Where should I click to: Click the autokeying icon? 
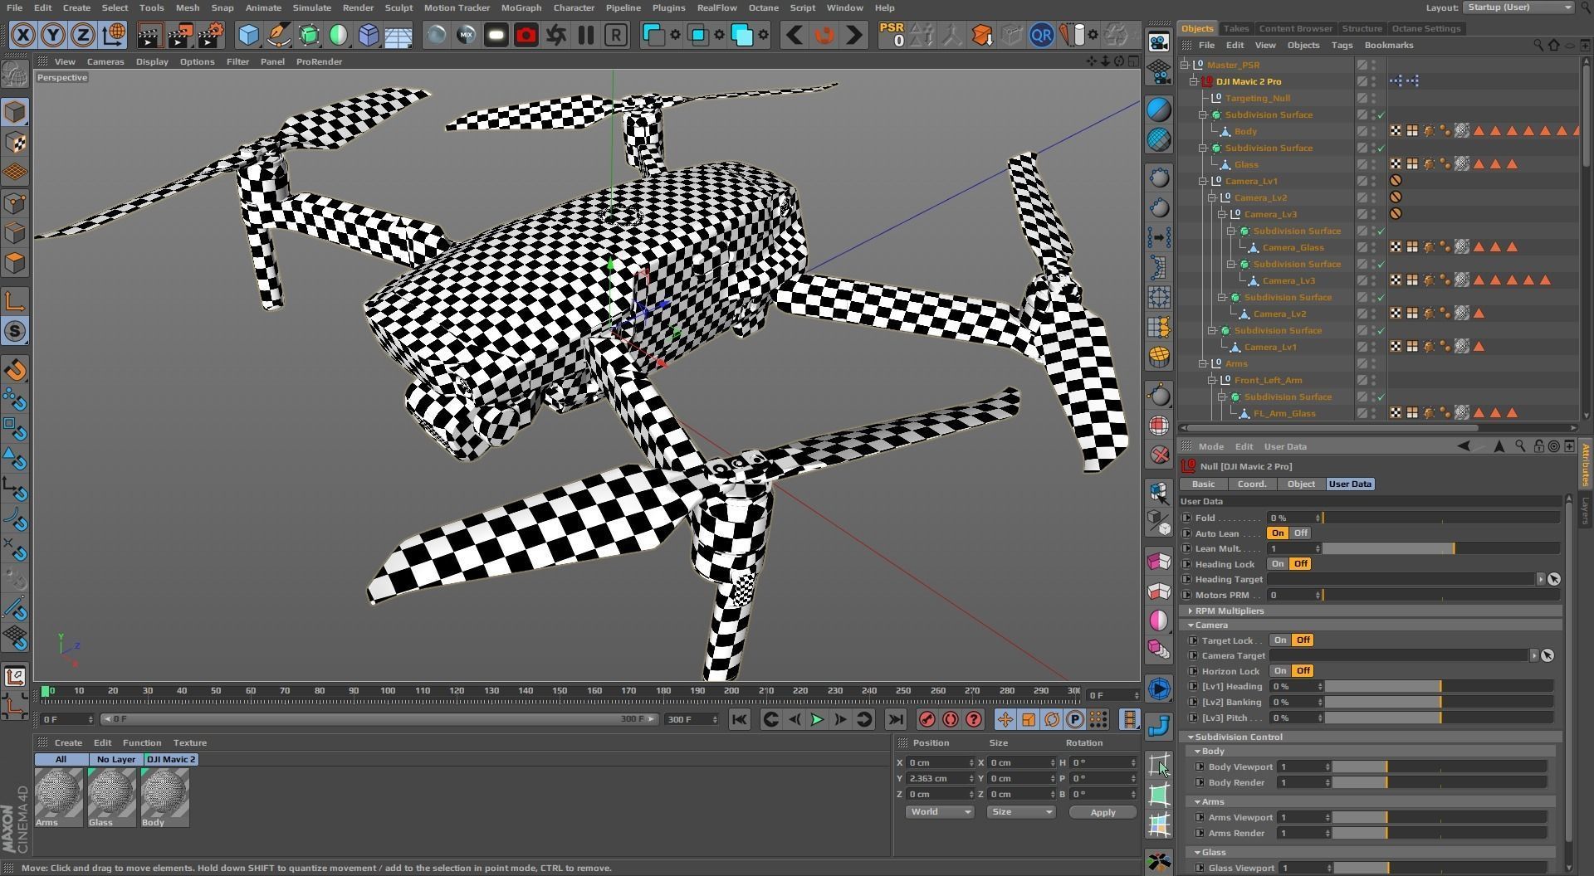(951, 719)
